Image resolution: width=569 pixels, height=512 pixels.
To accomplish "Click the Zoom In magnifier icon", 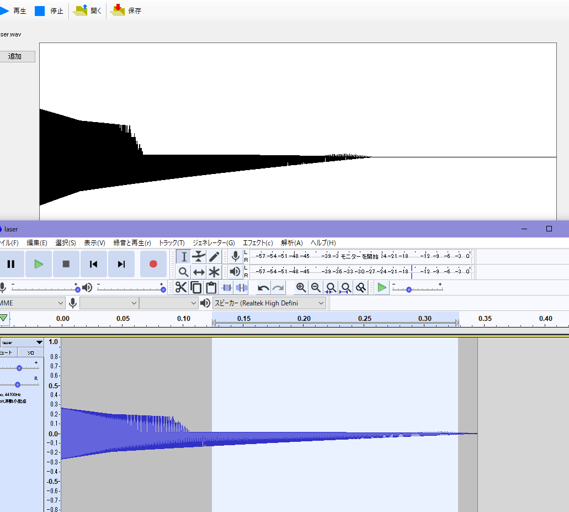I will pyautogui.click(x=301, y=287).
